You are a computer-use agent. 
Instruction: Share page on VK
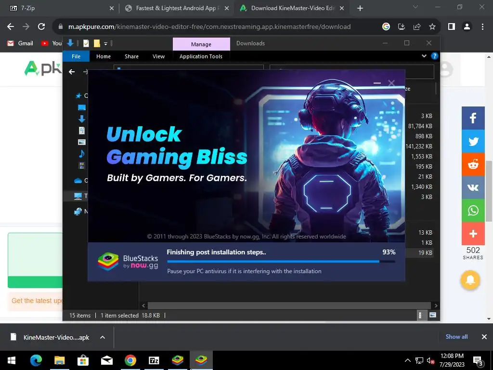473,187
